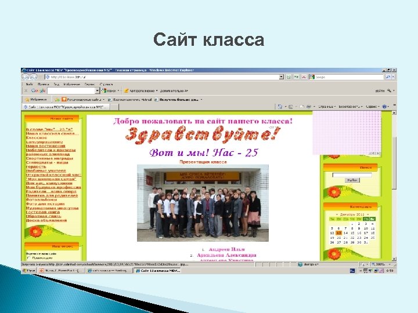Screen dimensions: 418x313
Task: Click the search magnifier button in IE
Action: (x=388, y=77)
